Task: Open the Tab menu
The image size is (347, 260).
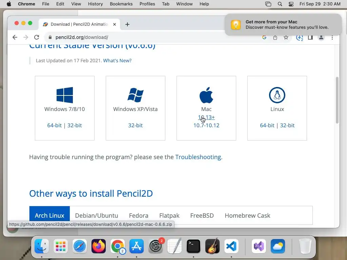Action: [165, 4]
